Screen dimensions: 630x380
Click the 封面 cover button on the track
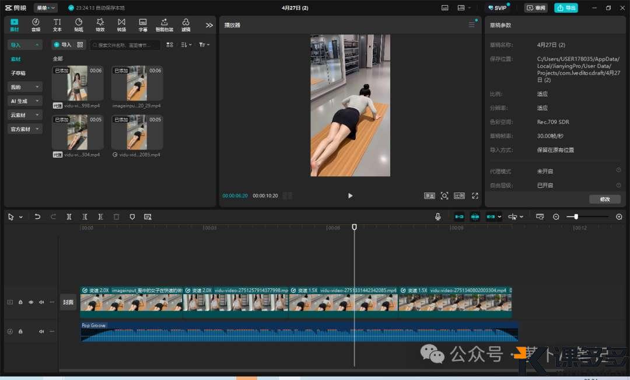coord(68,302)
